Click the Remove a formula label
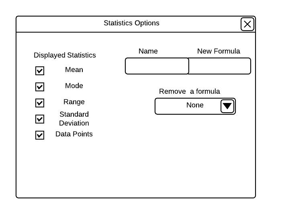This screenshot has height=214, width=282. pos(190,91)
